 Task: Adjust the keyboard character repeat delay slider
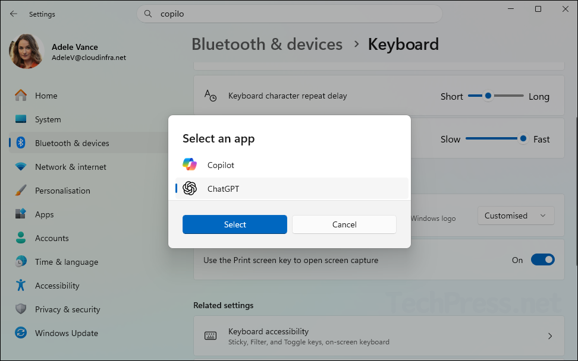[x=488, y=95]
